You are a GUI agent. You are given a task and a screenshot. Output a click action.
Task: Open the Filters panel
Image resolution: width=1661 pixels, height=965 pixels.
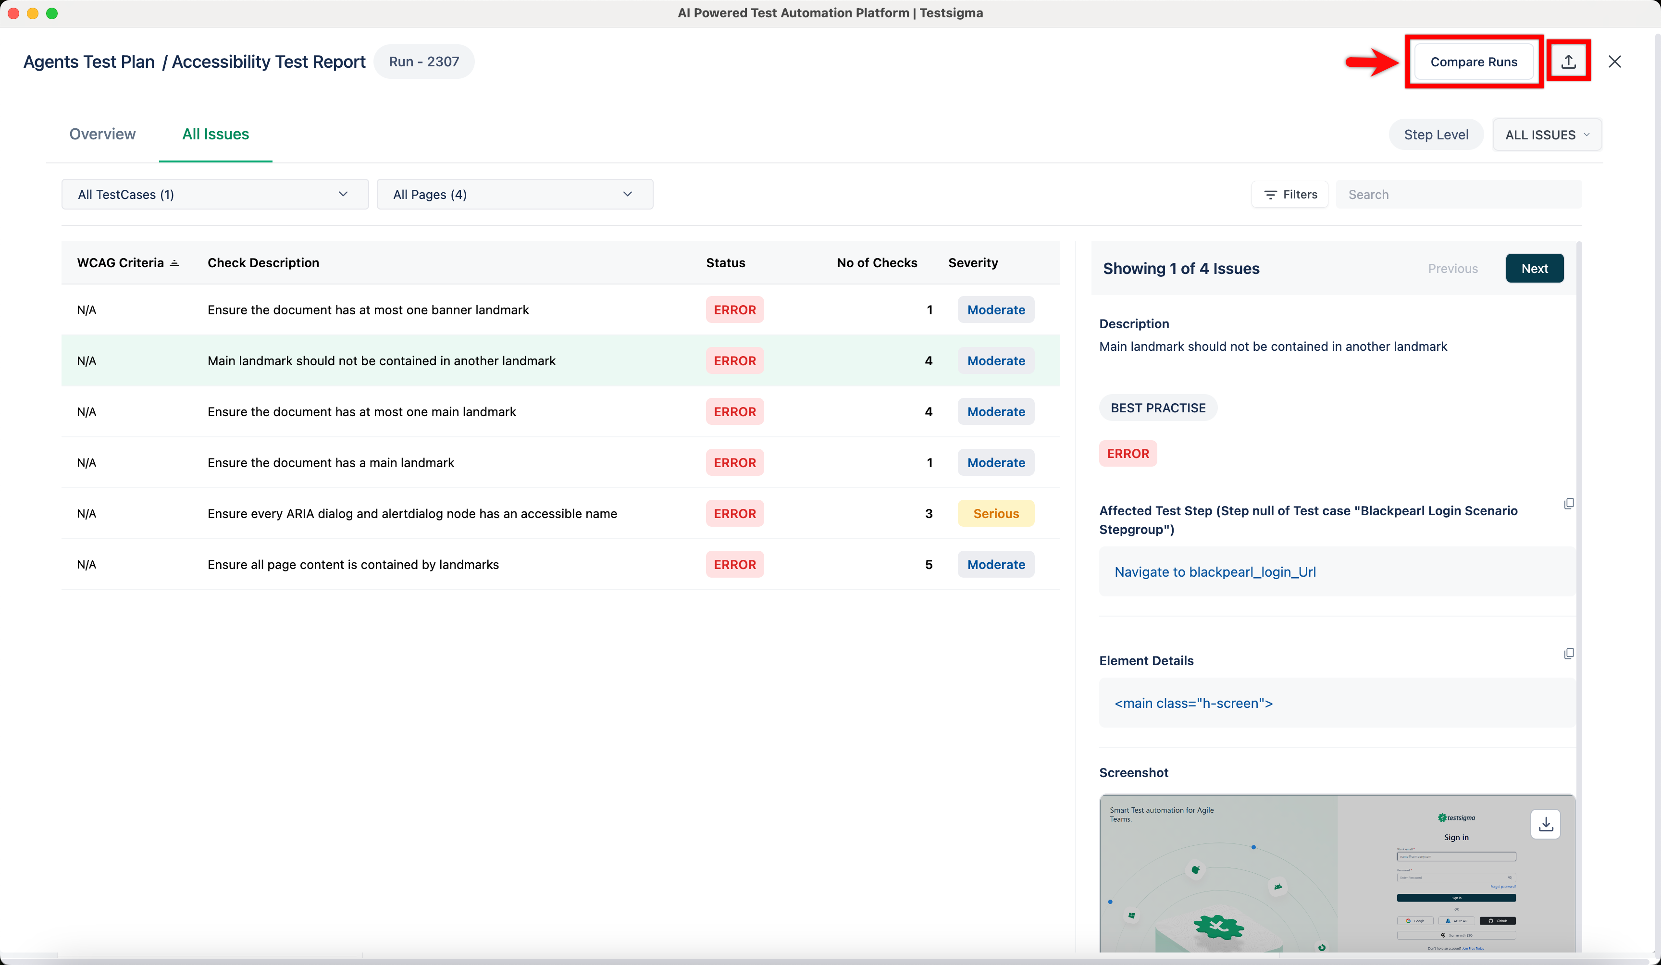point(1290,195)
